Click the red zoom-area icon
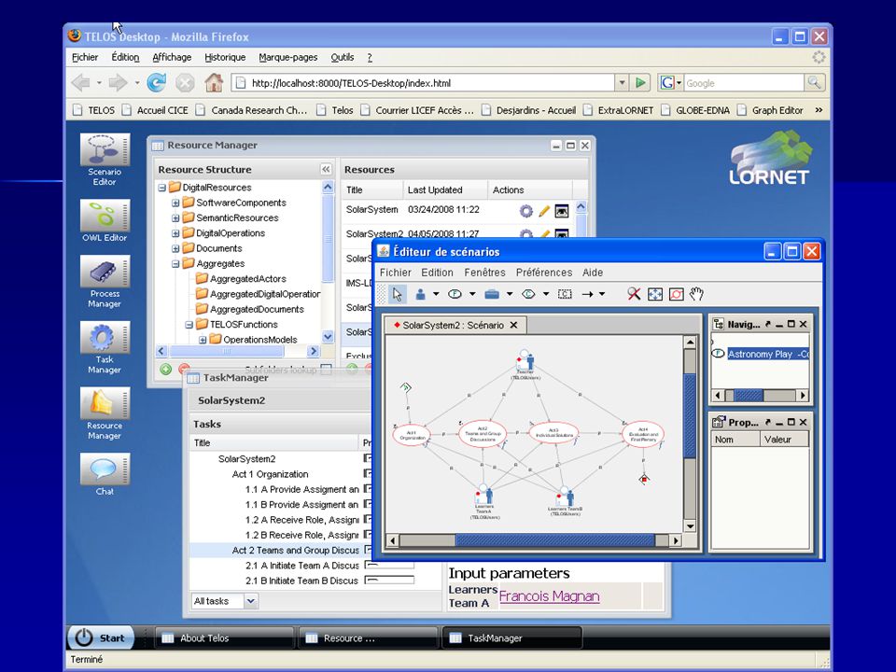The height and width of the screenshot is (672, 896). [676, 294]
